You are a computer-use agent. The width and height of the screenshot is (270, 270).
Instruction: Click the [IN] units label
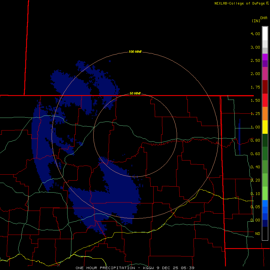(x=256, y=21)
